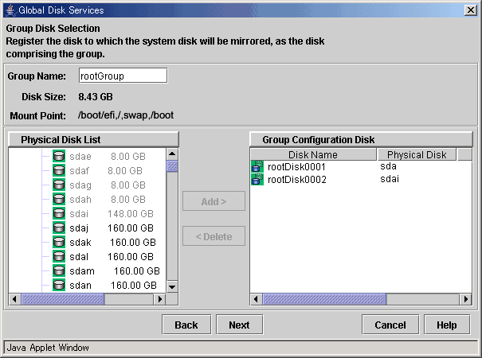The width and height of the screenshot is (482, 358).
Task: Select the sdam 160.00 GB disk
Action: pyautogui.click(x=107, y=271)
